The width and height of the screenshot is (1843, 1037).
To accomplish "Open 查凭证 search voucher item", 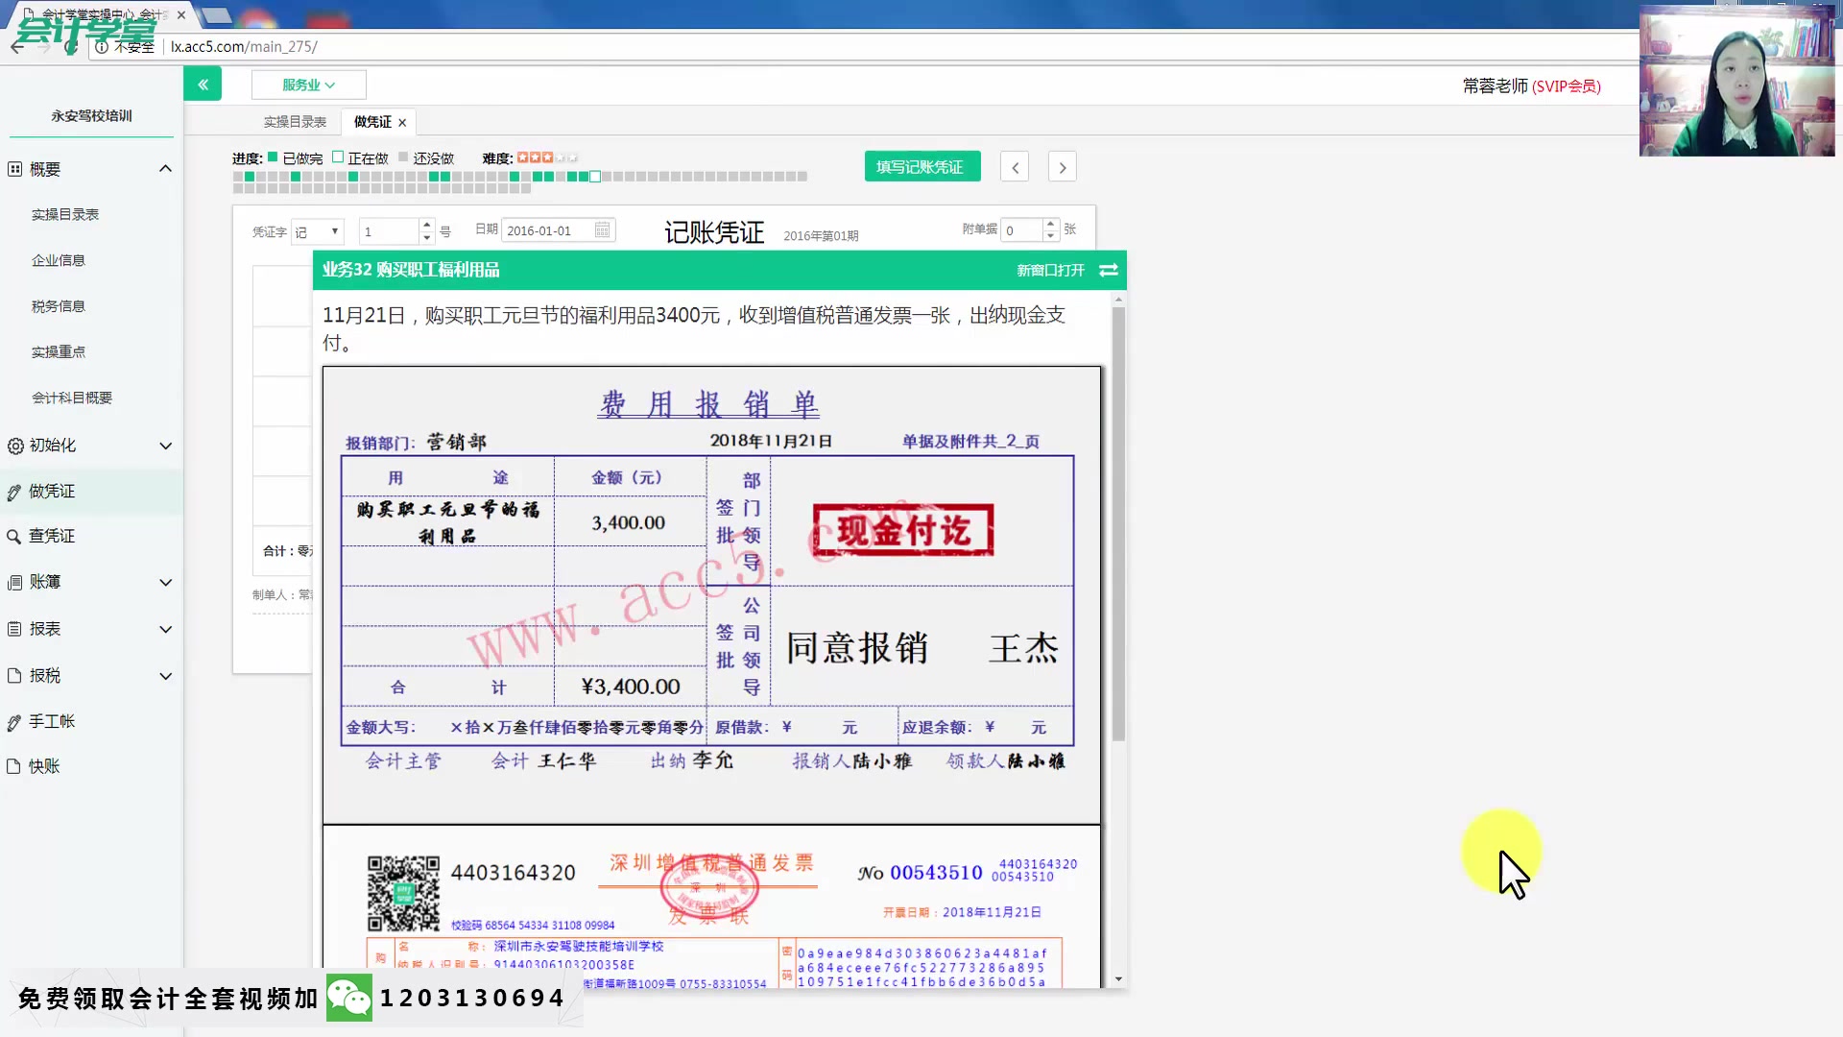I will point(52,536).
